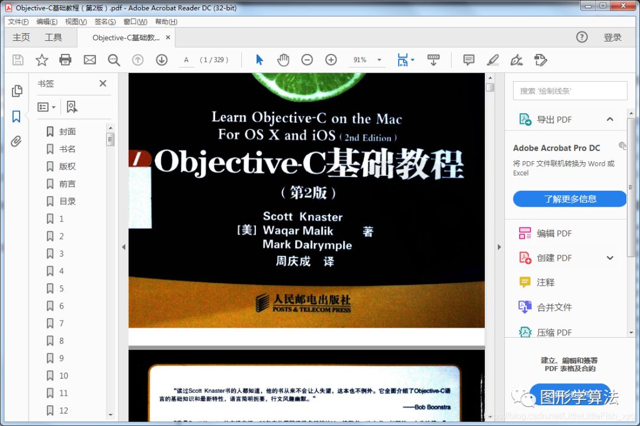Open the 文件(F) menu
640x426 pixels.
click(x=18, y=22)
